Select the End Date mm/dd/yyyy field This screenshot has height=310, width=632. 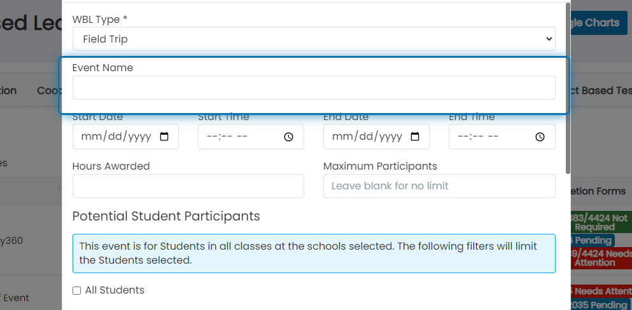pos(376,137)
